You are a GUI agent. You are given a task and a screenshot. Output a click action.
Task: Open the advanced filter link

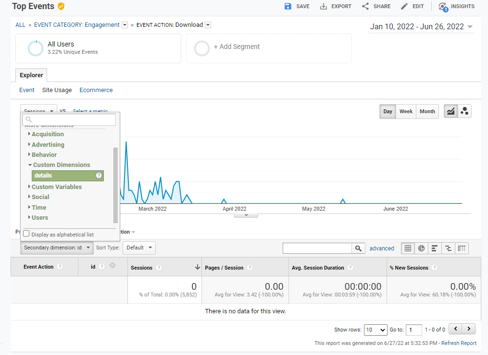pos(382,248)
